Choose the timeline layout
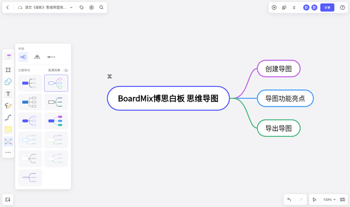The image size is (350, 207). [52, 57]
